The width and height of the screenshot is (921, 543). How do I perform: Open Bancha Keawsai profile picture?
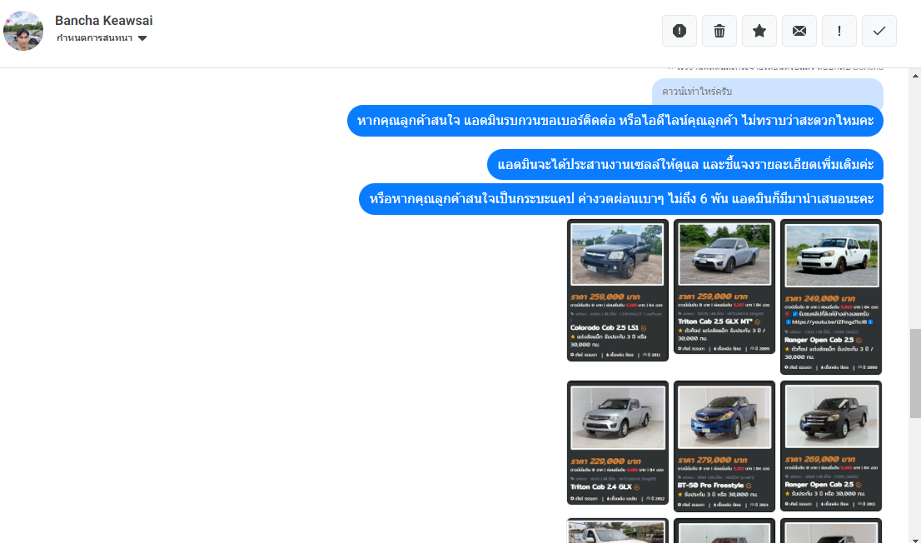23,31
